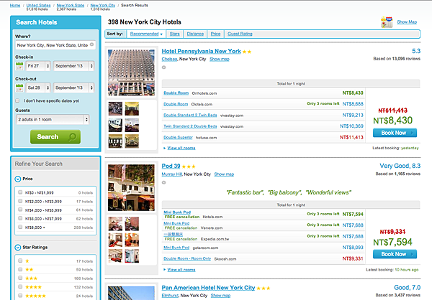Show map next to Murray Hill, New York City
The height and width of the screenshot is (300, 432).
[224, 174]
